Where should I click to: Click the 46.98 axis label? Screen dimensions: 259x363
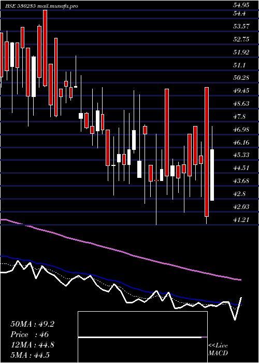(x=241, y=130)
